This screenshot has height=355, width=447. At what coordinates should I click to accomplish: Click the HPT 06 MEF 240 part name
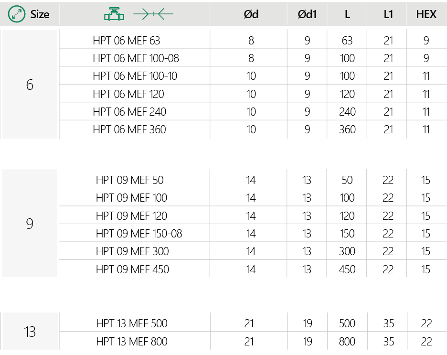click(129, 112)
